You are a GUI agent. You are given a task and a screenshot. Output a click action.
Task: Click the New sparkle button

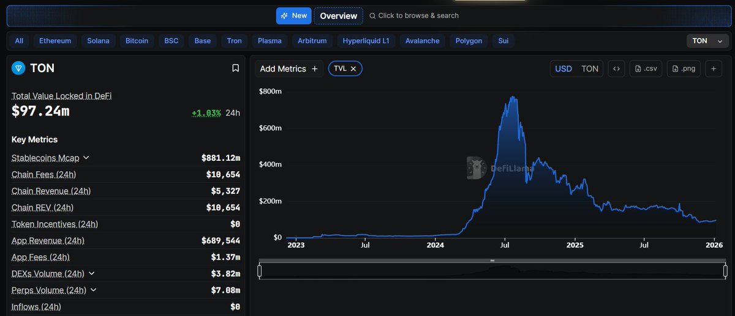[x=293, y=16]
